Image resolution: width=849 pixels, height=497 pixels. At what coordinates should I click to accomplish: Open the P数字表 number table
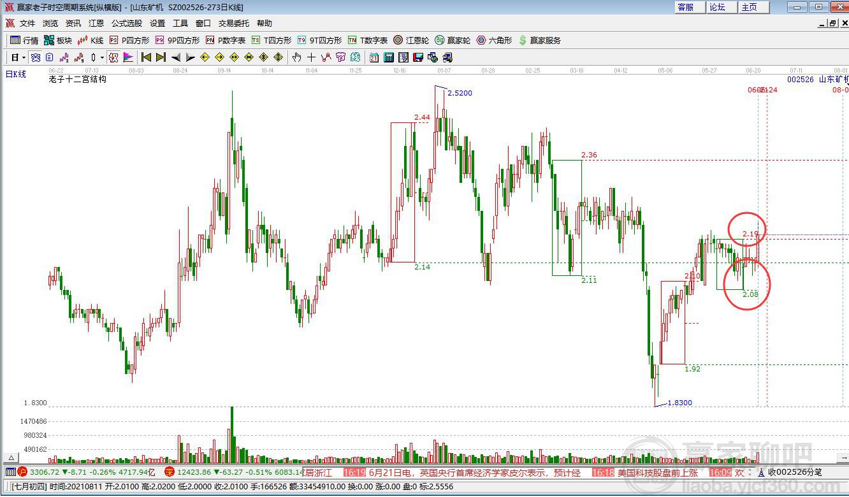[226, 40]
